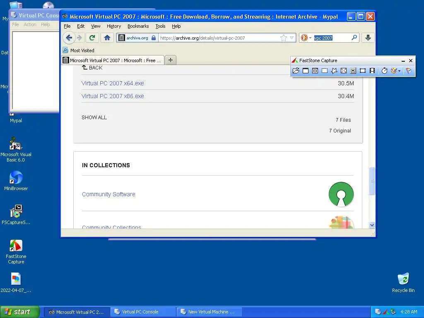Open the History menu in Mypal
Screen dimensions: 424x318
coord(114,26)
